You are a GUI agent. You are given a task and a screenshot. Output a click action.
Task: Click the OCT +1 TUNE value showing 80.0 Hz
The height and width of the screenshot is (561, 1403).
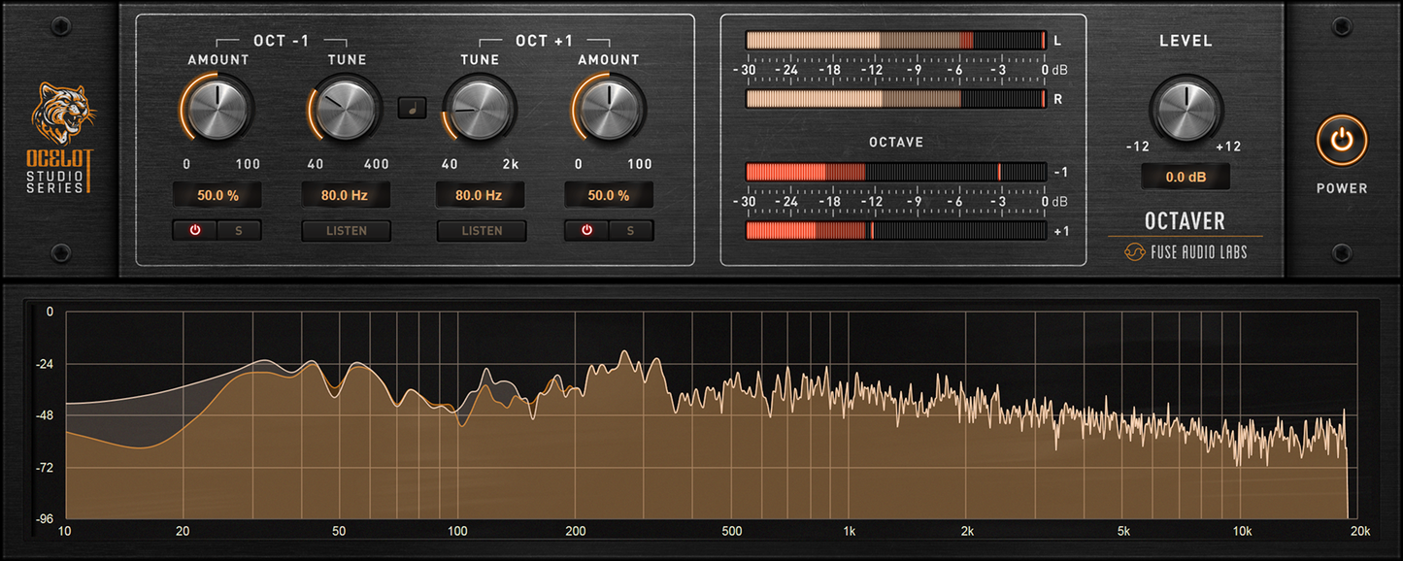pyautogui.click(x=482, y=194)
